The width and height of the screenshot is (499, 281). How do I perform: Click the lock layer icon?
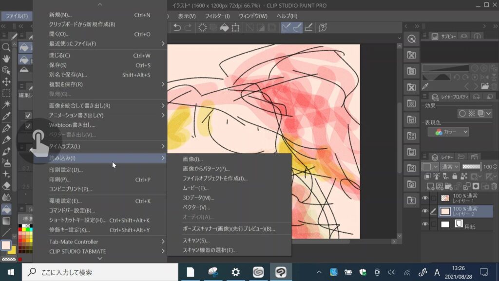pyautogui.click(x=455, y=176)
